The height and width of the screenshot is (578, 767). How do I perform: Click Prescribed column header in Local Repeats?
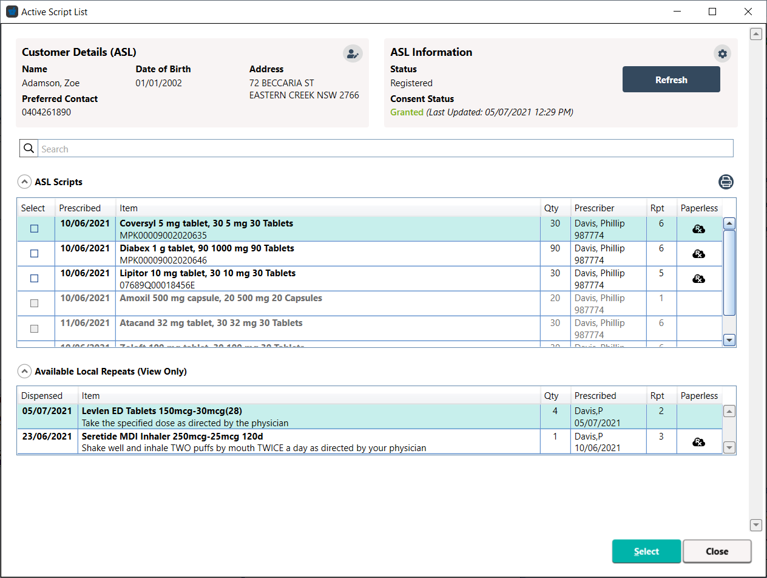pos(607,395)
